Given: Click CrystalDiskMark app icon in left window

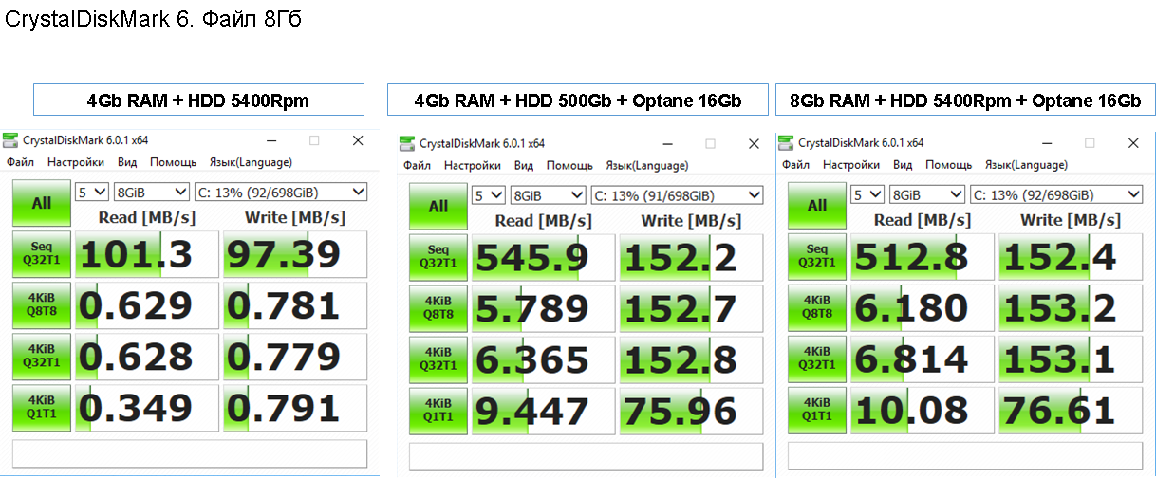Looking at the screenshot, I should coord(10,141).
